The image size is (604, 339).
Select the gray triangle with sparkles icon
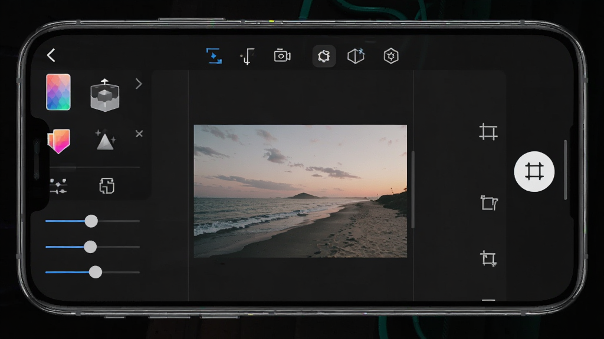click(x=105, y=140)
